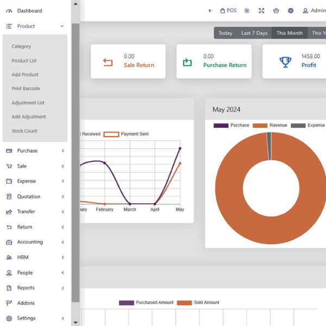Open the cash register basket icon
Image resolution: width=326 pixels, height=326 pixels.
pos(276,10)
